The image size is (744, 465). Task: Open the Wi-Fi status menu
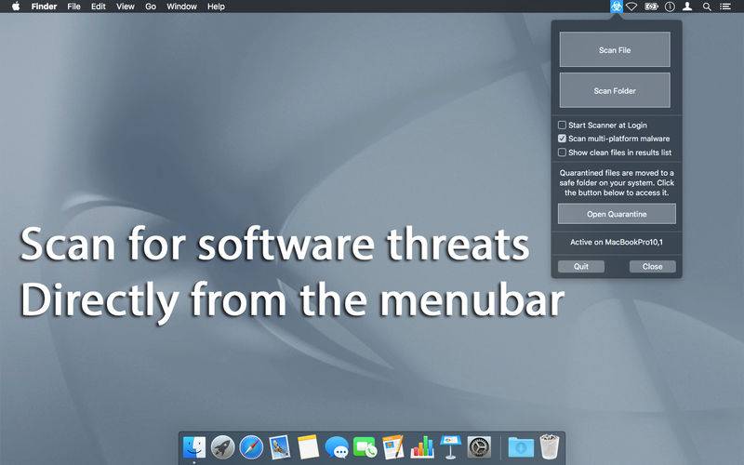(631, 7)
